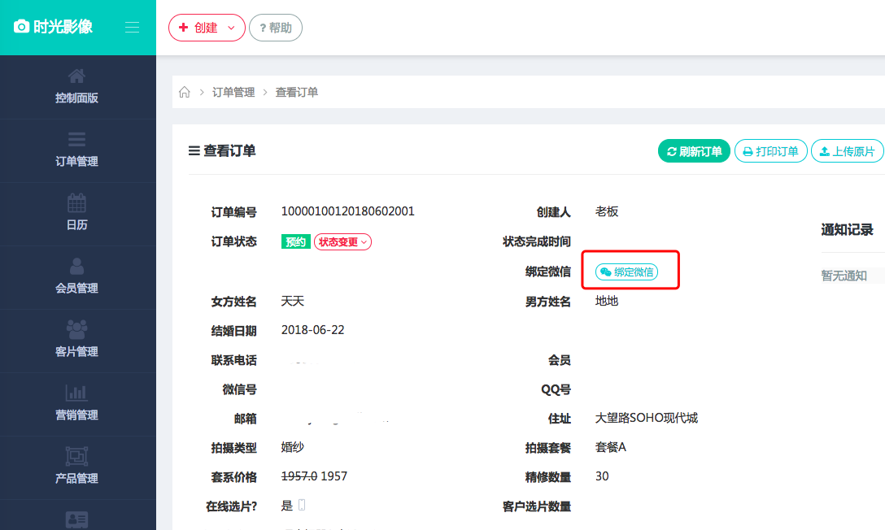Screen dimensions: 885x530
Task: Select the 营销管理 marketing section
Action: [77, 404]
